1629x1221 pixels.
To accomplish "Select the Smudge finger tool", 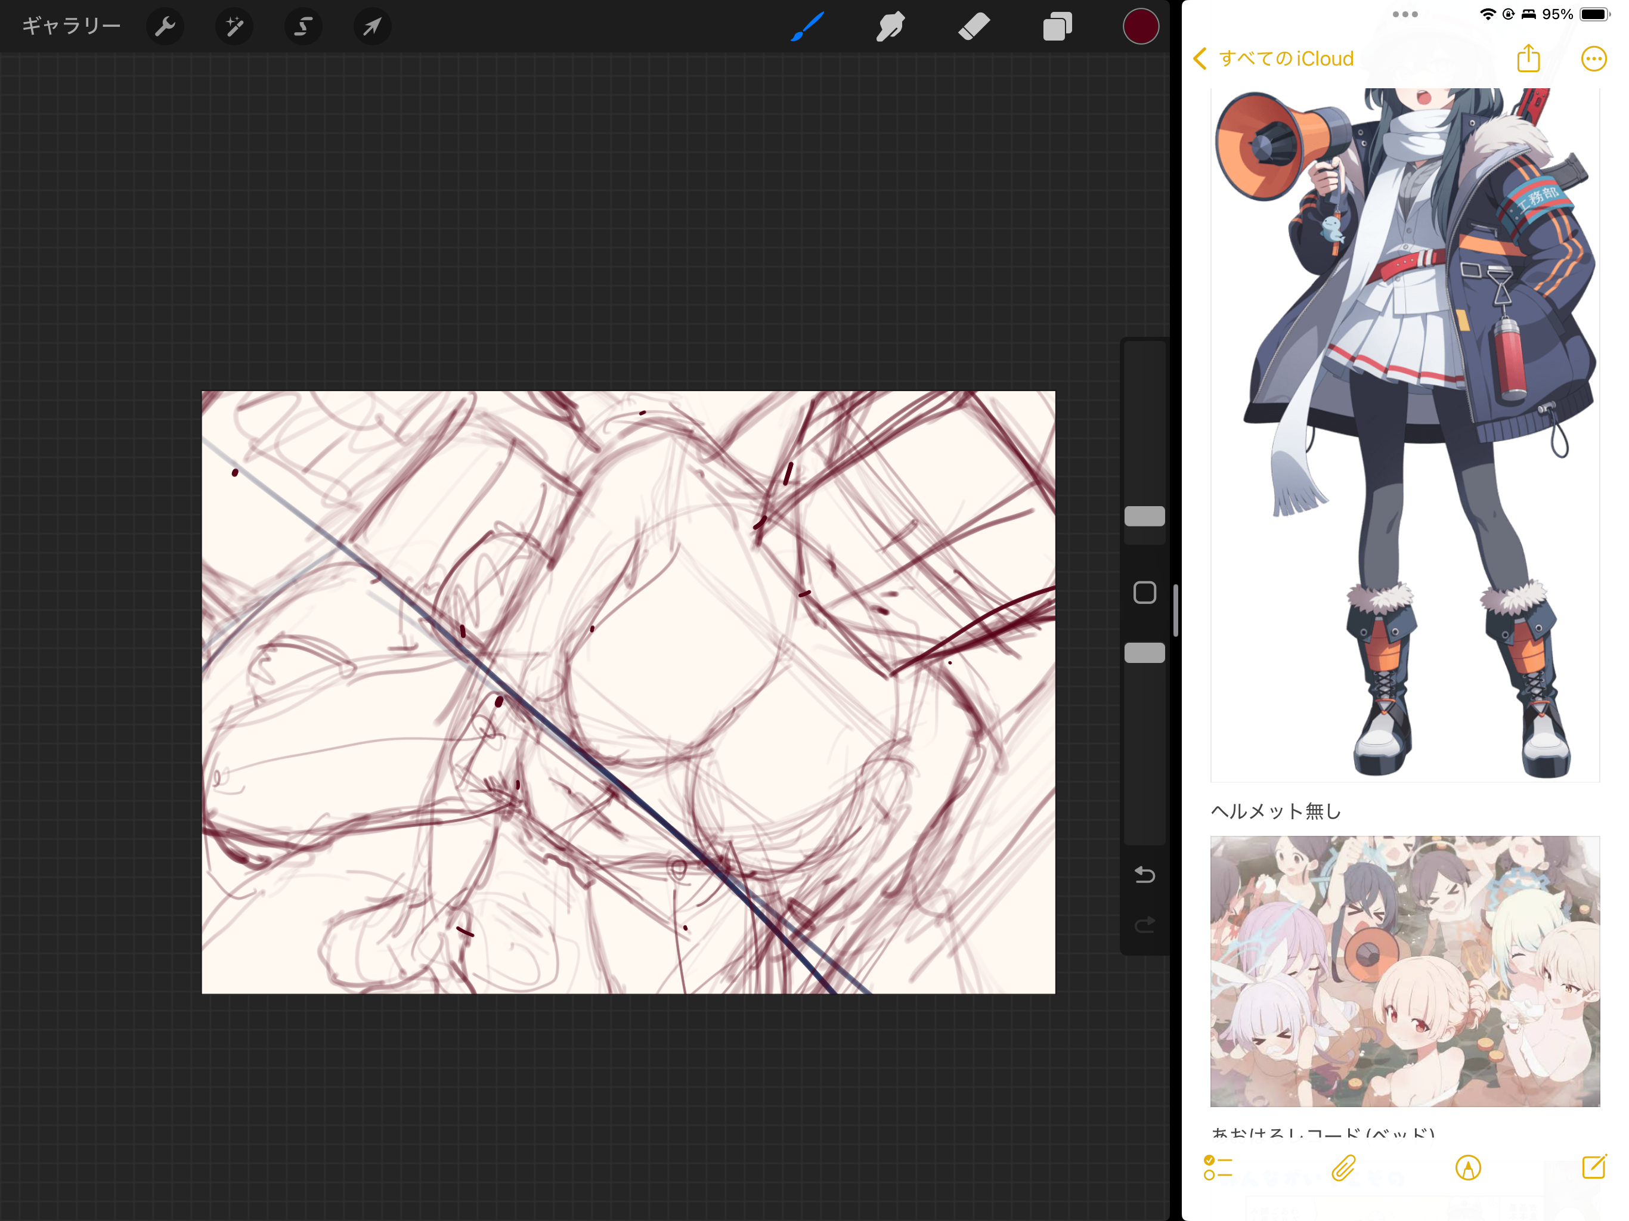I will (x=890, y=27).
